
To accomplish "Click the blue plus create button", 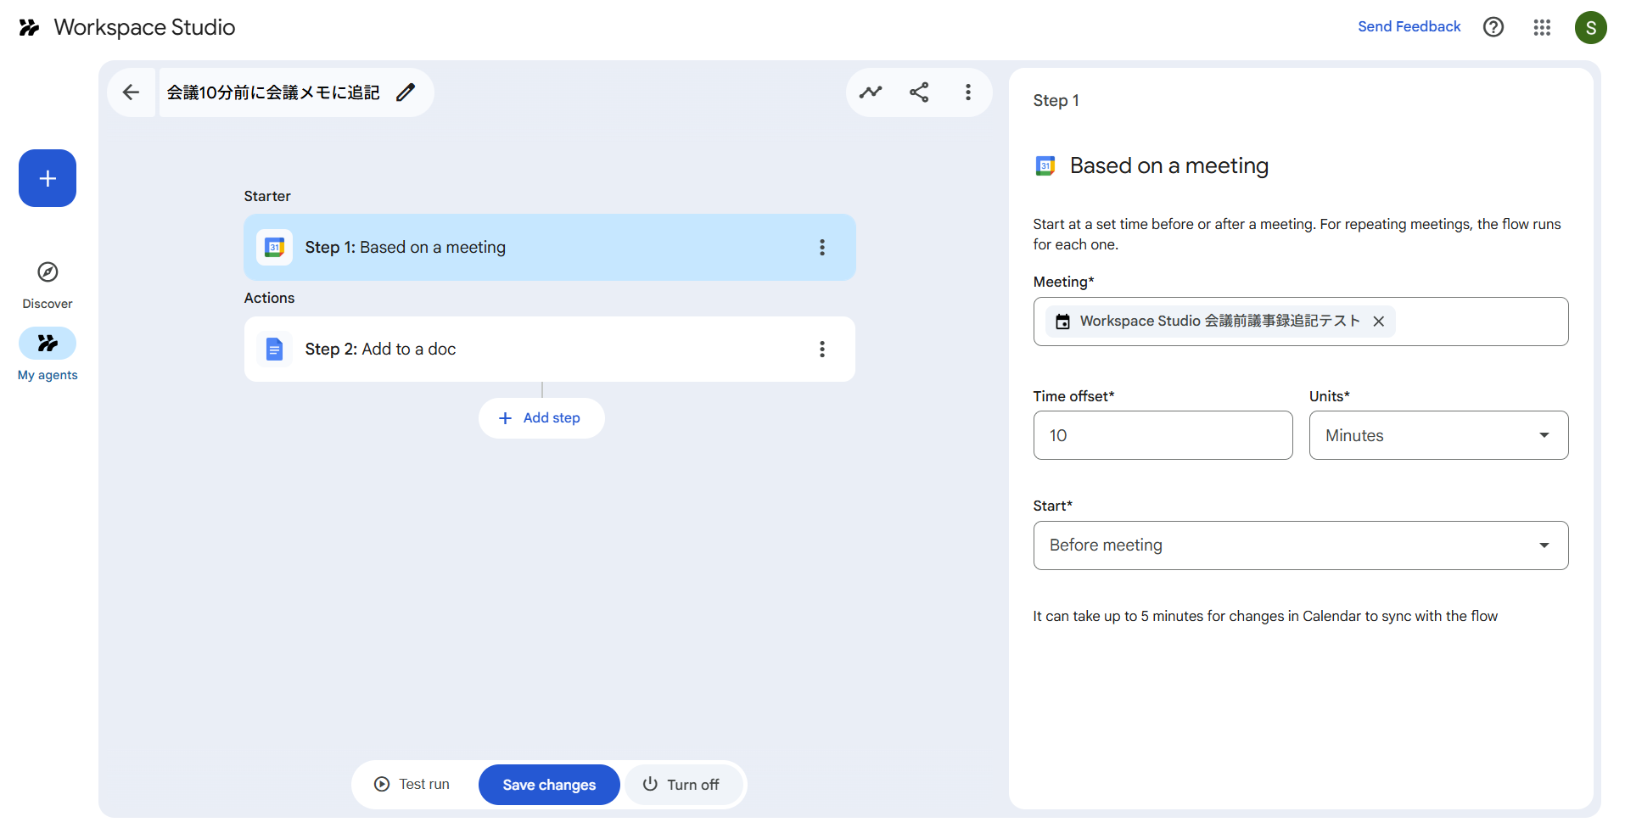I will [48, 178].
